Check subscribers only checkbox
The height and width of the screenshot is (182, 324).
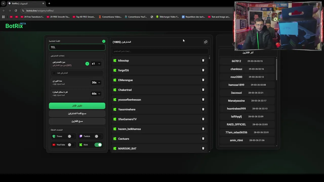point(54,73)
